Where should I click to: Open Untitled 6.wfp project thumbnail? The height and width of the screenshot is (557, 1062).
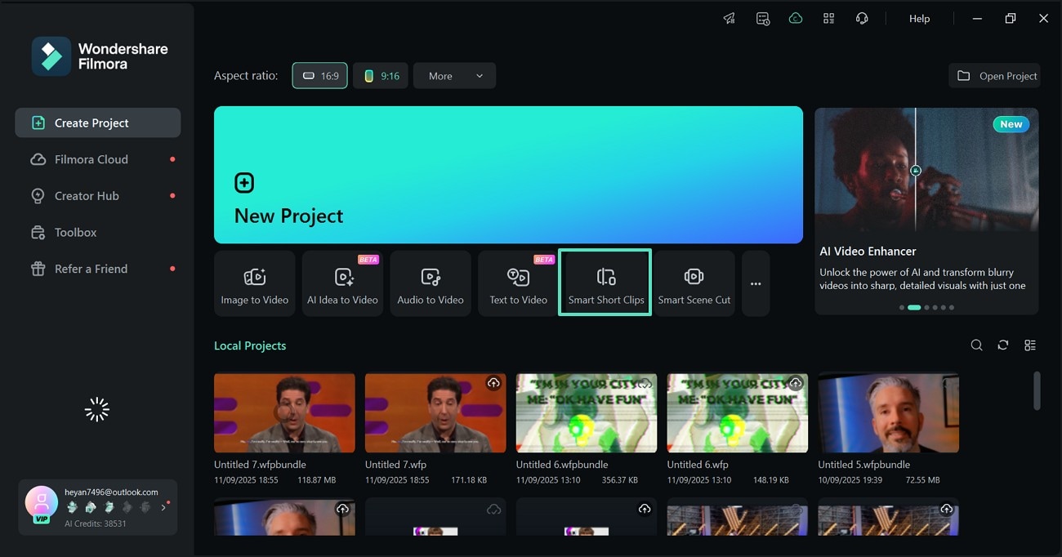(x=738, y=413)
